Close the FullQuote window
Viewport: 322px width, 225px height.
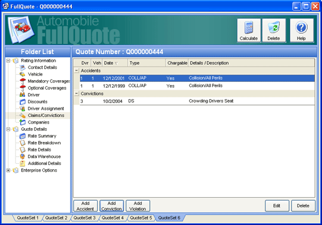pyautogui.click(x=315, y=7)
